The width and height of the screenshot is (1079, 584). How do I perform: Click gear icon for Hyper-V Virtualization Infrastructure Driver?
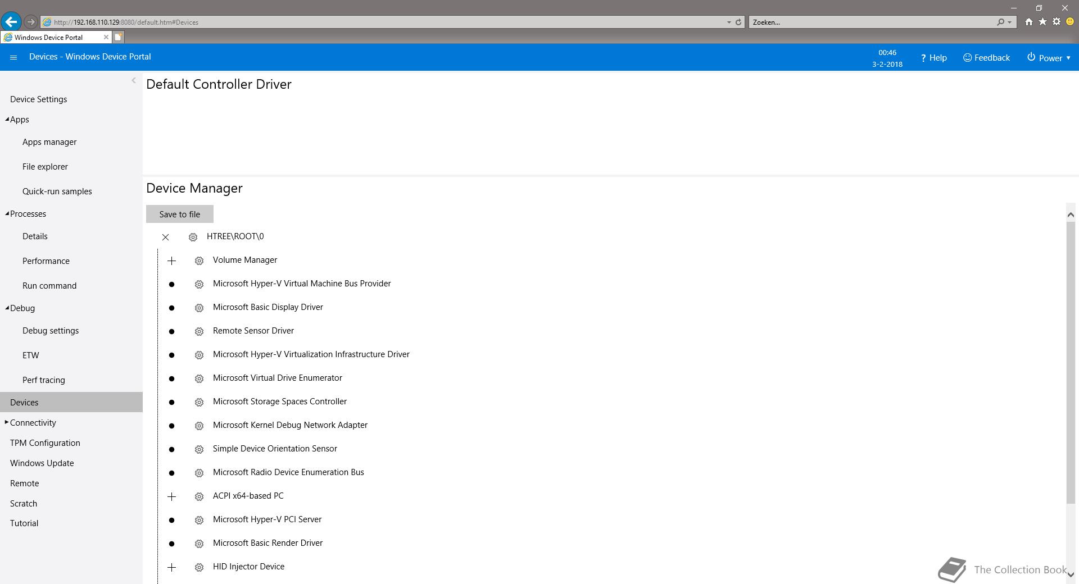click(199, 355)
